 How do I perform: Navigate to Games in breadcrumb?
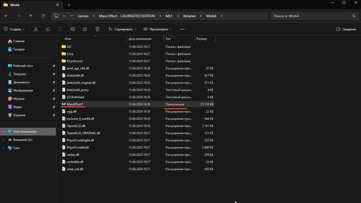tap(83, 16)
